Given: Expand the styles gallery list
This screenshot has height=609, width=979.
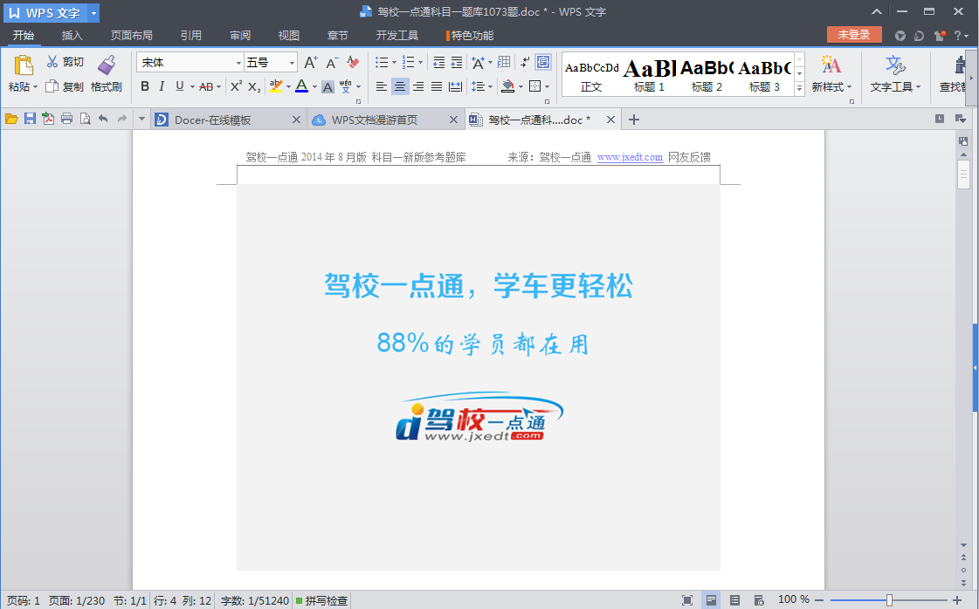Looking at the screenshot, I should (799, 89).
